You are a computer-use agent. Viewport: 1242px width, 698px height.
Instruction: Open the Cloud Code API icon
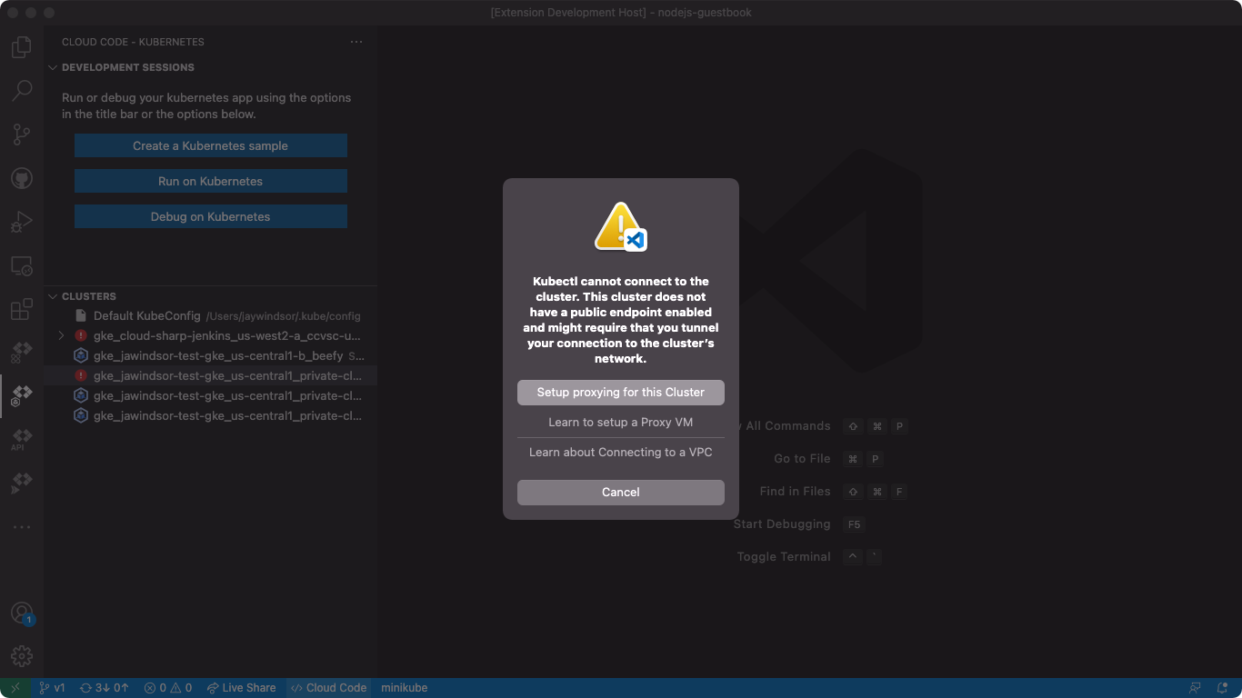point(22,439)
